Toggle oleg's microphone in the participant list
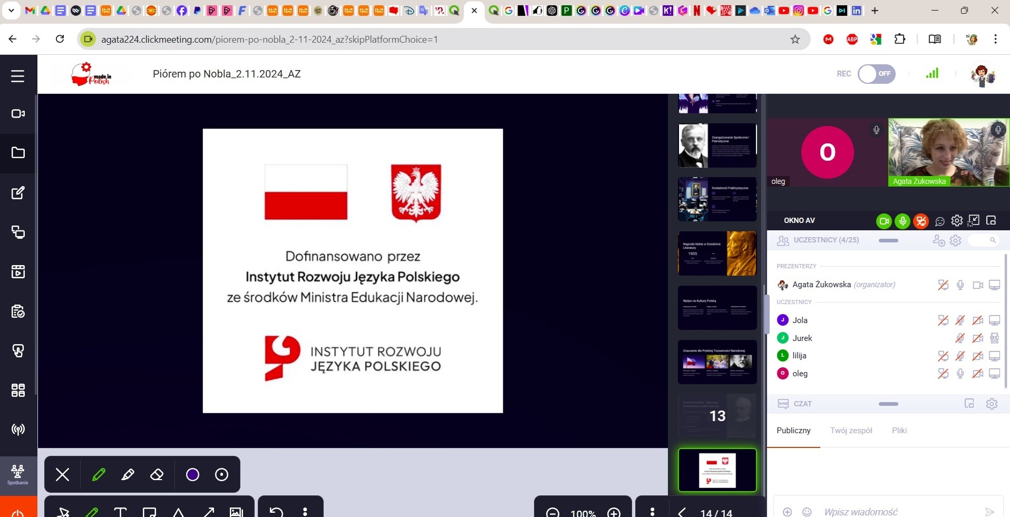Viewport: 1010px width, 517px height. [x=960, y=373]
